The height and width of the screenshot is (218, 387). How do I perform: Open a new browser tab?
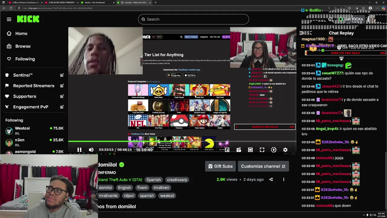coord(155,2)
